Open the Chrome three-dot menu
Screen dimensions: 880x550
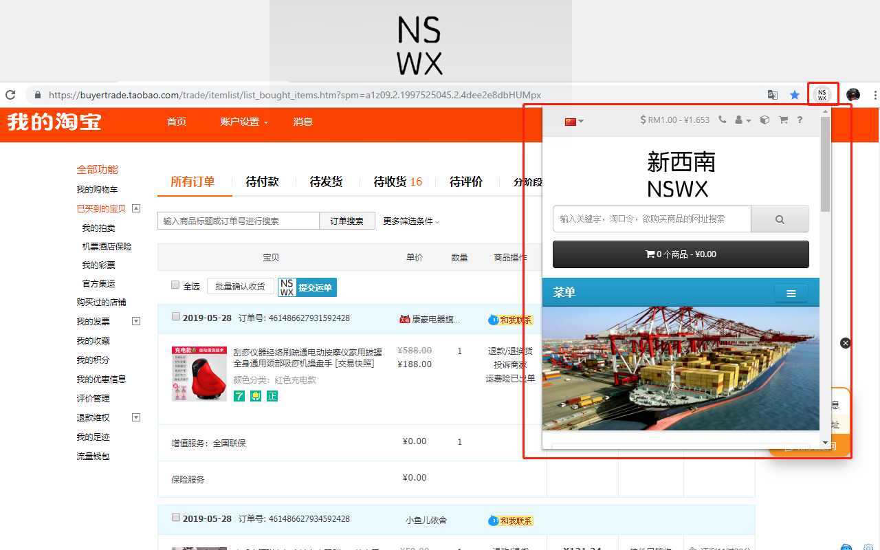[875, 95]
